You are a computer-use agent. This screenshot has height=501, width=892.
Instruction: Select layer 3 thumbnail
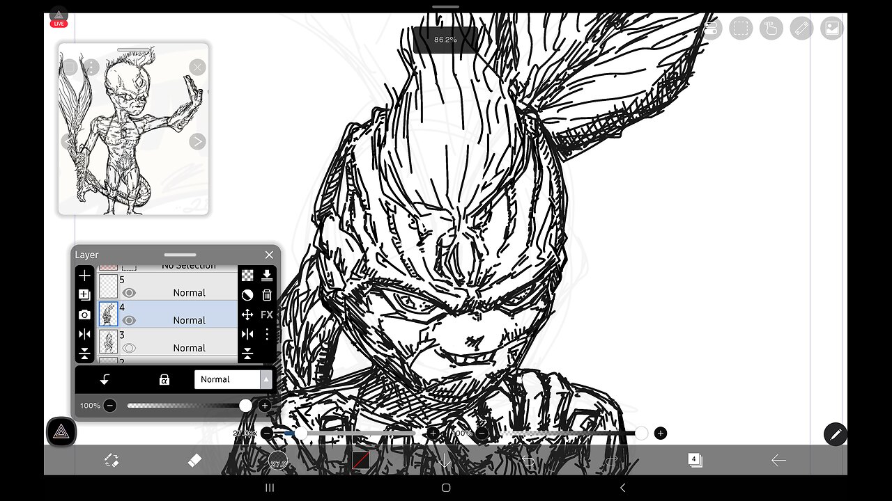[x=108, y=342]
